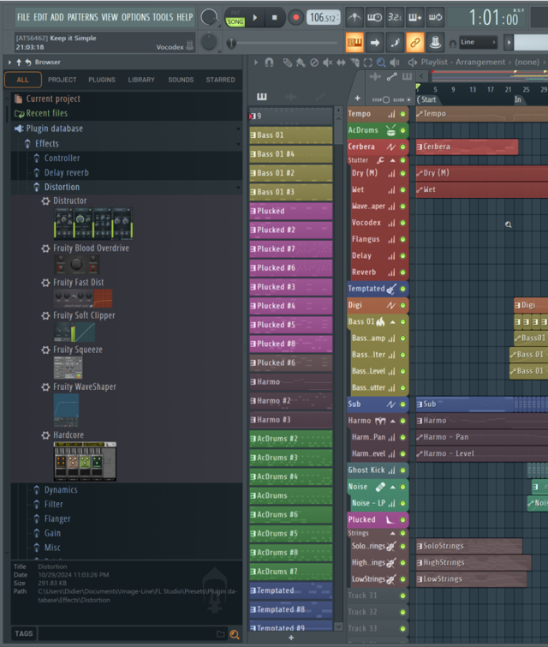The width and height of the screenshot is (548, 647).
Task: Expand the Flanger category
Action: [x=57, y=518]
